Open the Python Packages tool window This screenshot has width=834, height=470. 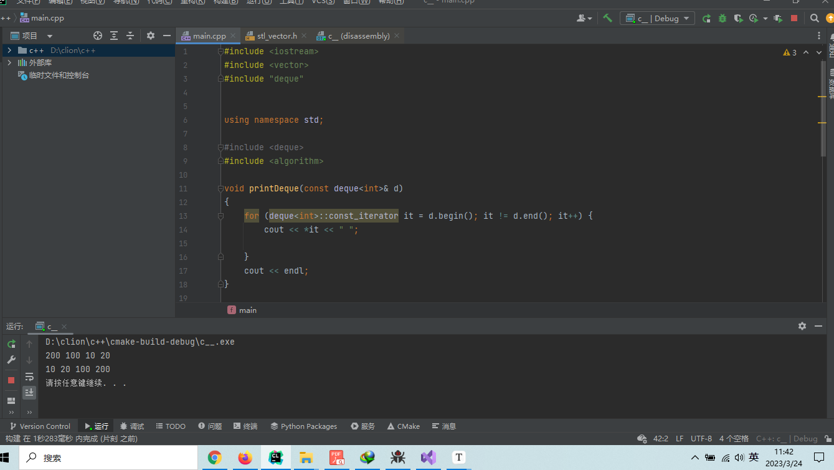click(x=304, y=426)
